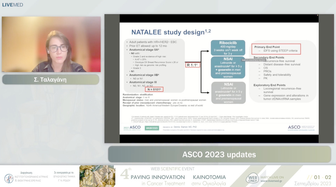Click the Secondary End Points heading
Screen dimensions: 336x187
point(269,57)
